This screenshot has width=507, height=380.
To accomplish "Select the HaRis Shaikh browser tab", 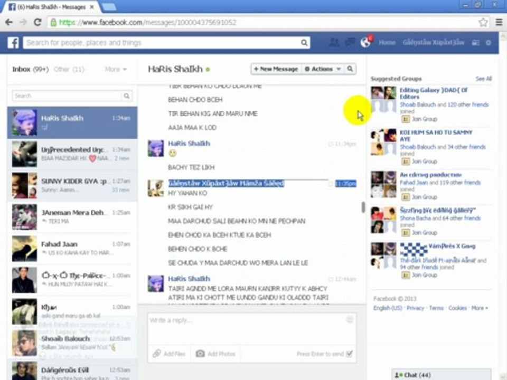I will (x=51, y=7).
